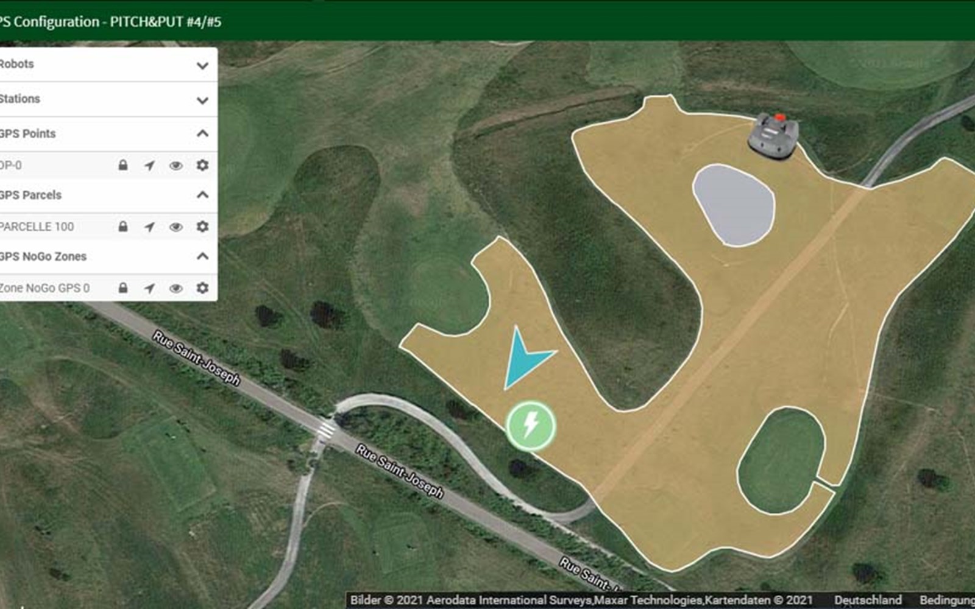Toggle visibility of PARCELLE 100
975x609 pixels.
click(x=176, y=227)
